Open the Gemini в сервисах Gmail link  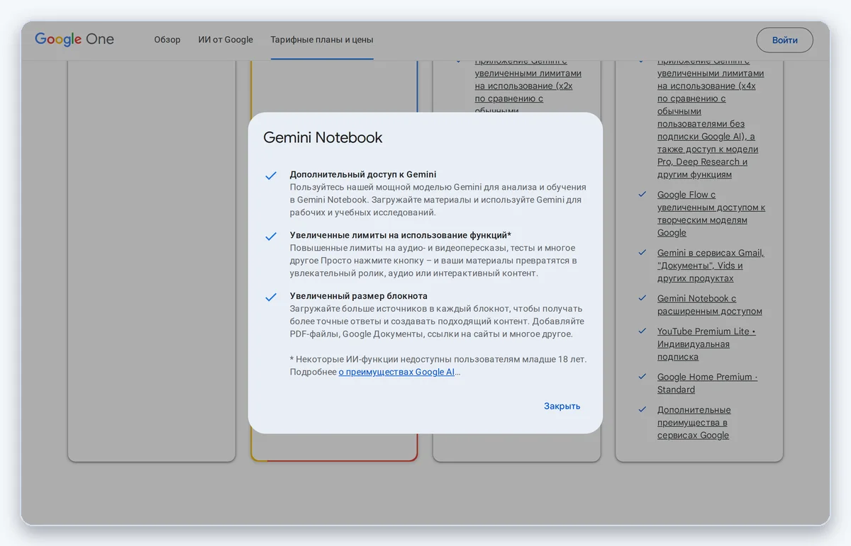(711, 266)
